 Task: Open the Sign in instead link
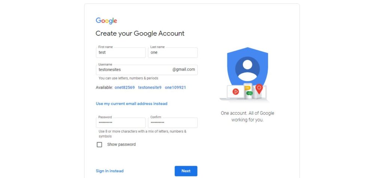click(110, 171)
